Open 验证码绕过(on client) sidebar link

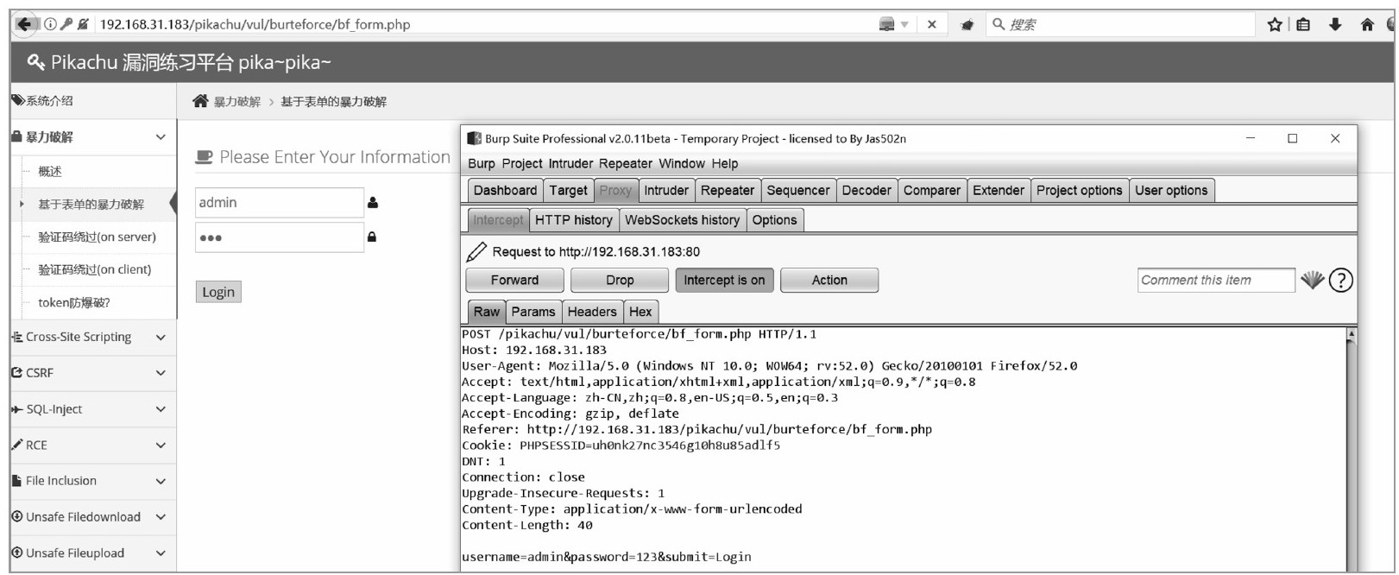[95, 269]
